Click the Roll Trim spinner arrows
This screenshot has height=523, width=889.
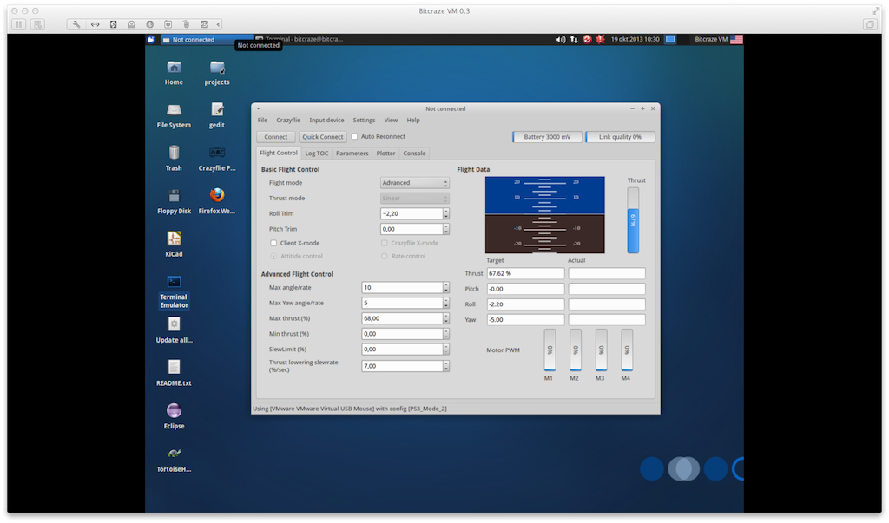click(x=446, y=213)
